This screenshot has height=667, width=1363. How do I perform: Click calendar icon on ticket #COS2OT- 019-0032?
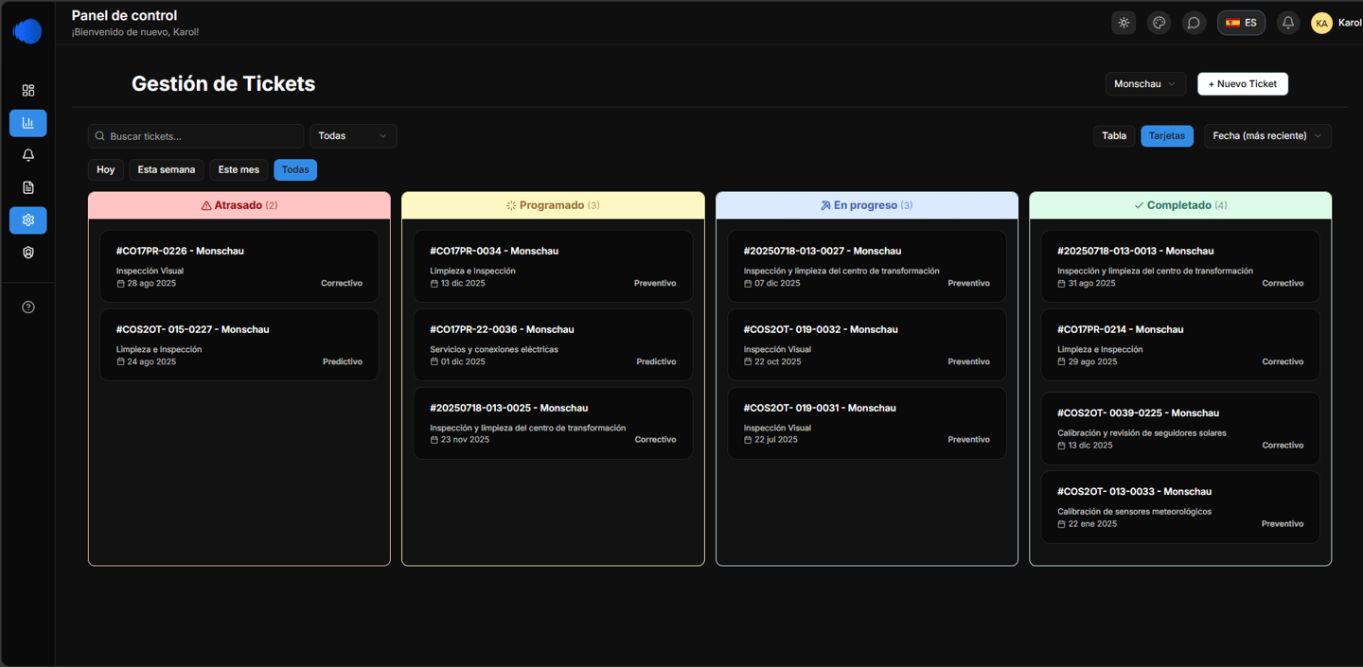click(748, 362)
